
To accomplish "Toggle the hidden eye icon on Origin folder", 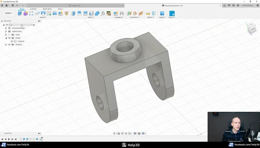I will pos(9,35).
